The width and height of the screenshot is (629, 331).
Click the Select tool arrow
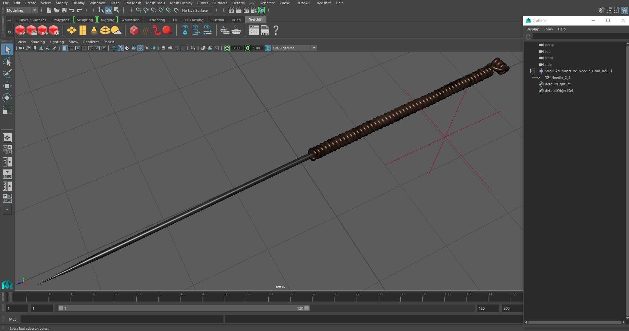pyautogui.click(x=7, y=49)
